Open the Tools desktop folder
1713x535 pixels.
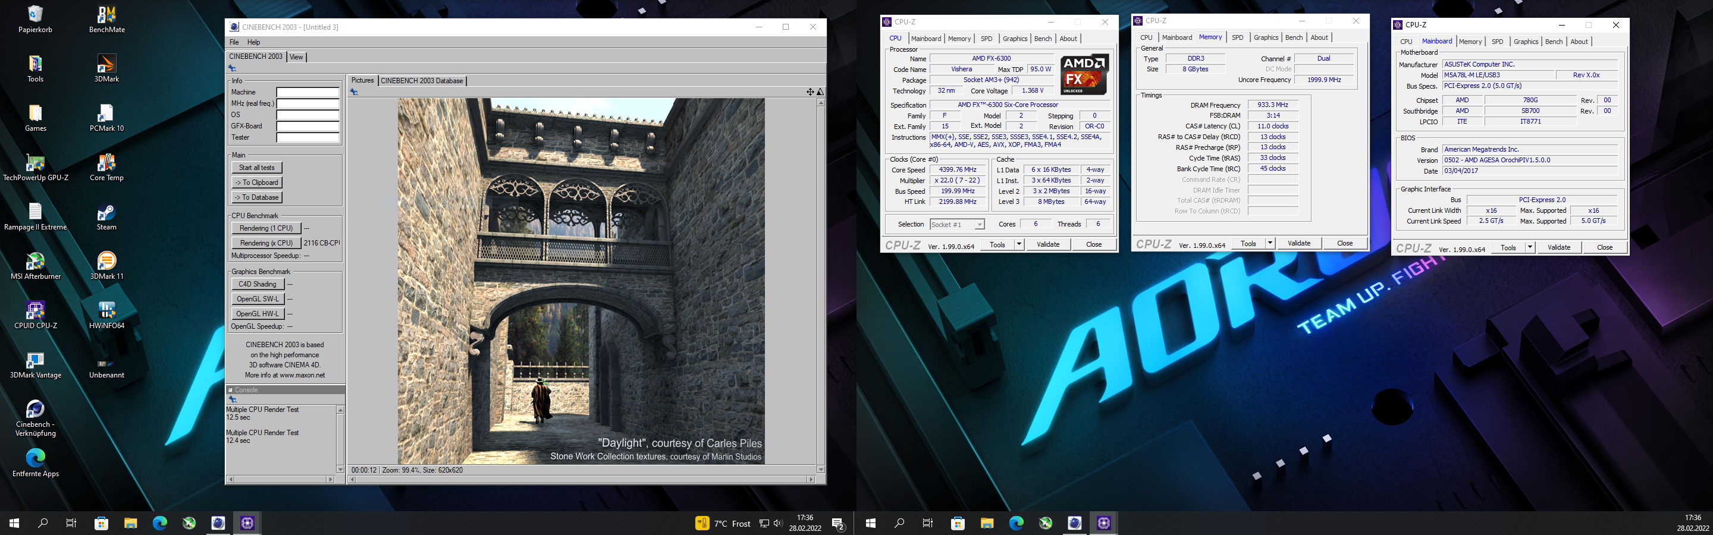click(35, 69)
